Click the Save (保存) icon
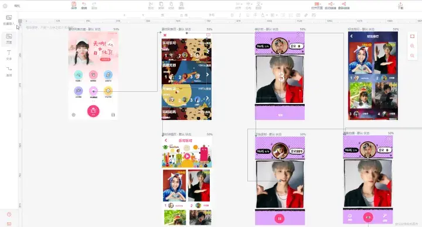This screenshot has height=227, width=422. tap(74, 5)
